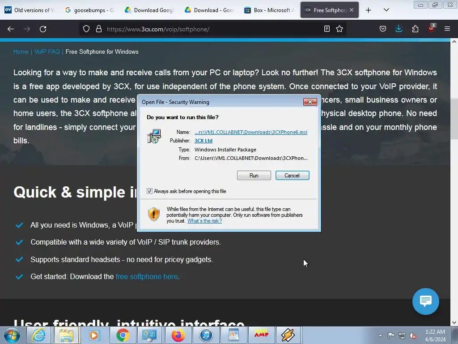This screenshot has width=458, height=344.
Task: Open the Pocket save icon
Action: click(x=383, y=29)
